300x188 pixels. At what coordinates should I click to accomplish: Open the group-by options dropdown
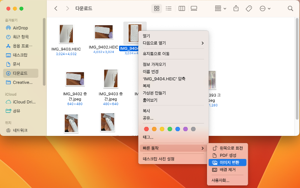tap(220, 9)
